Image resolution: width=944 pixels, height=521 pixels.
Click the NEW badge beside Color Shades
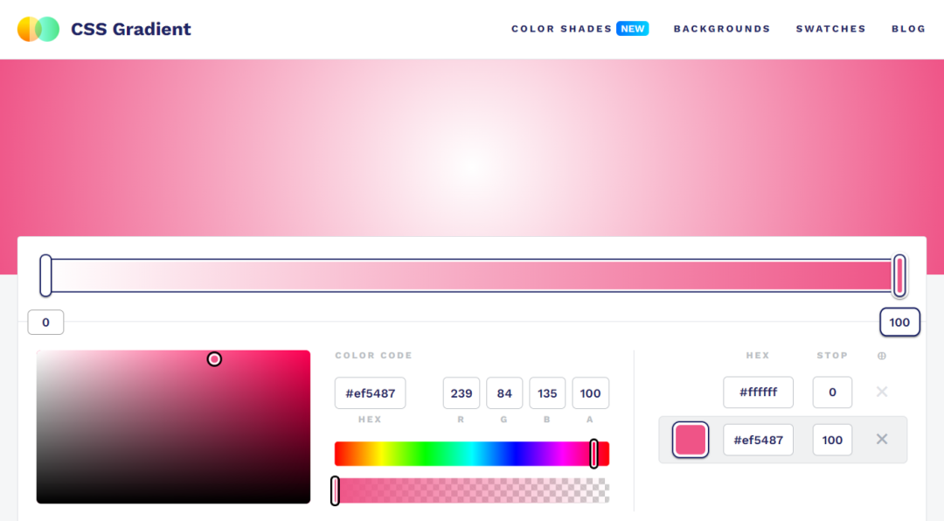click(632, 29)
